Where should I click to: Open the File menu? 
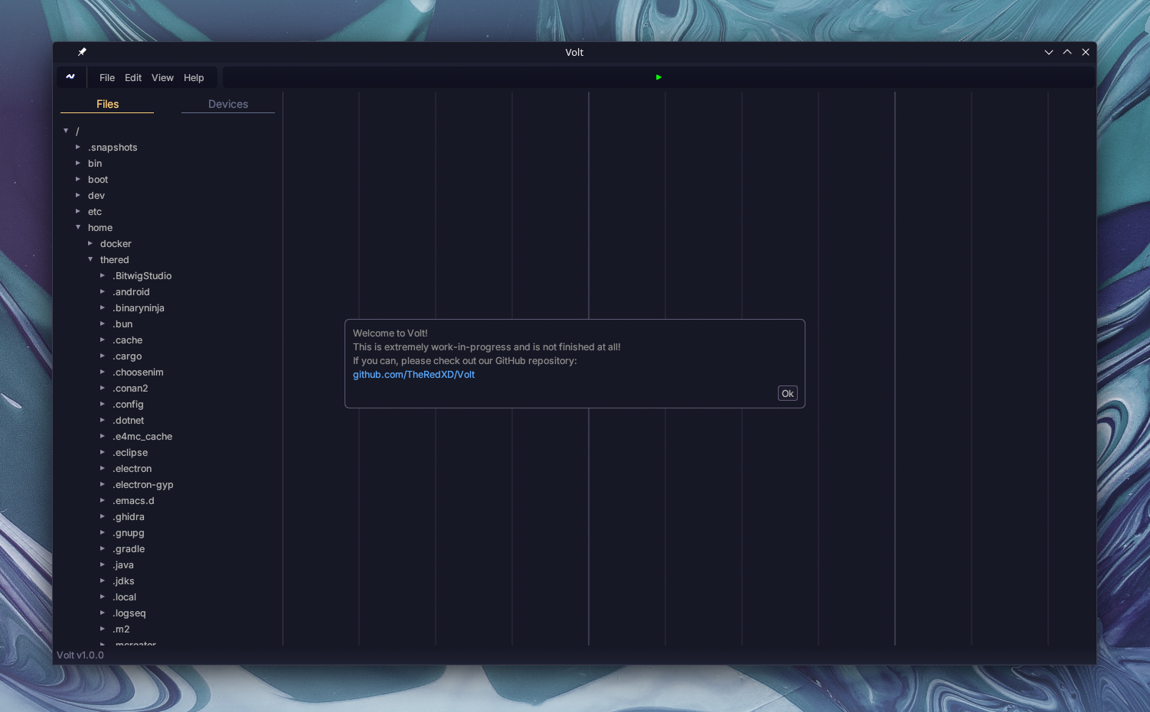pos(107,78)
